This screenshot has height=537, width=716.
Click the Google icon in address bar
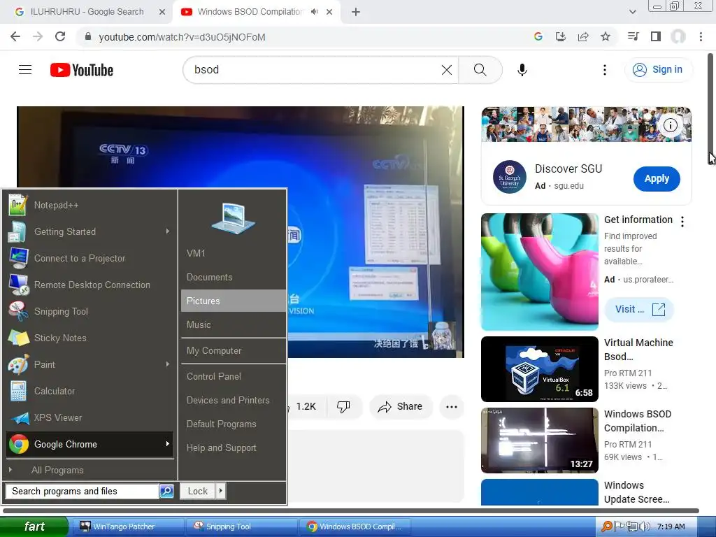click(x=538, y=36)
